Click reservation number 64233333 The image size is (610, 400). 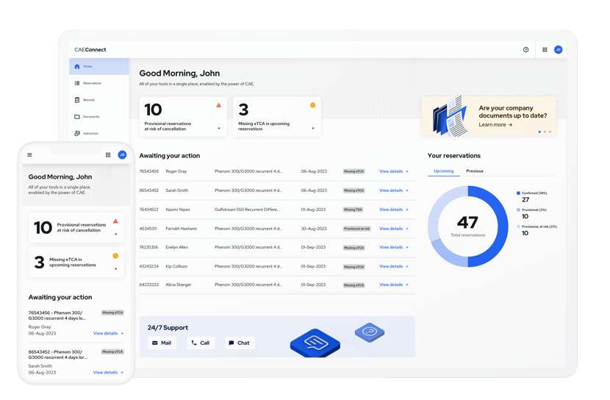(x=149, y=285)
